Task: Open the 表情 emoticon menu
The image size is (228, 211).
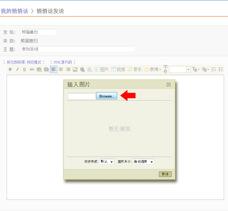Action: pos(152,69)
